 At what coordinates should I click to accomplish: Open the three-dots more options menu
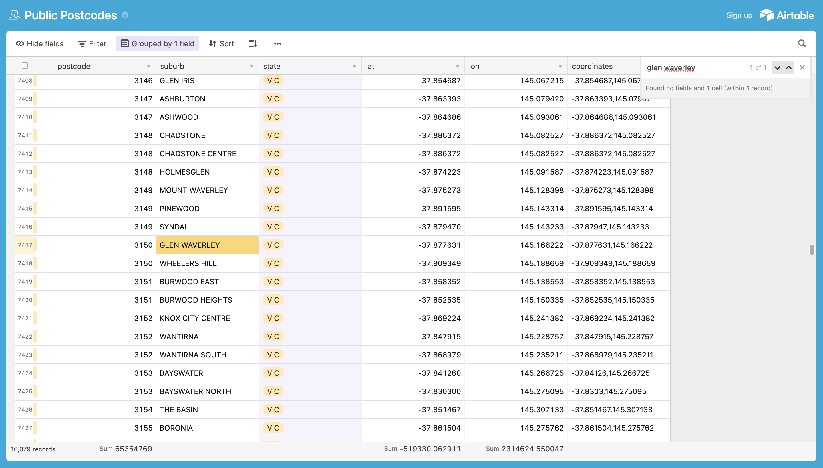click(277, 43)
